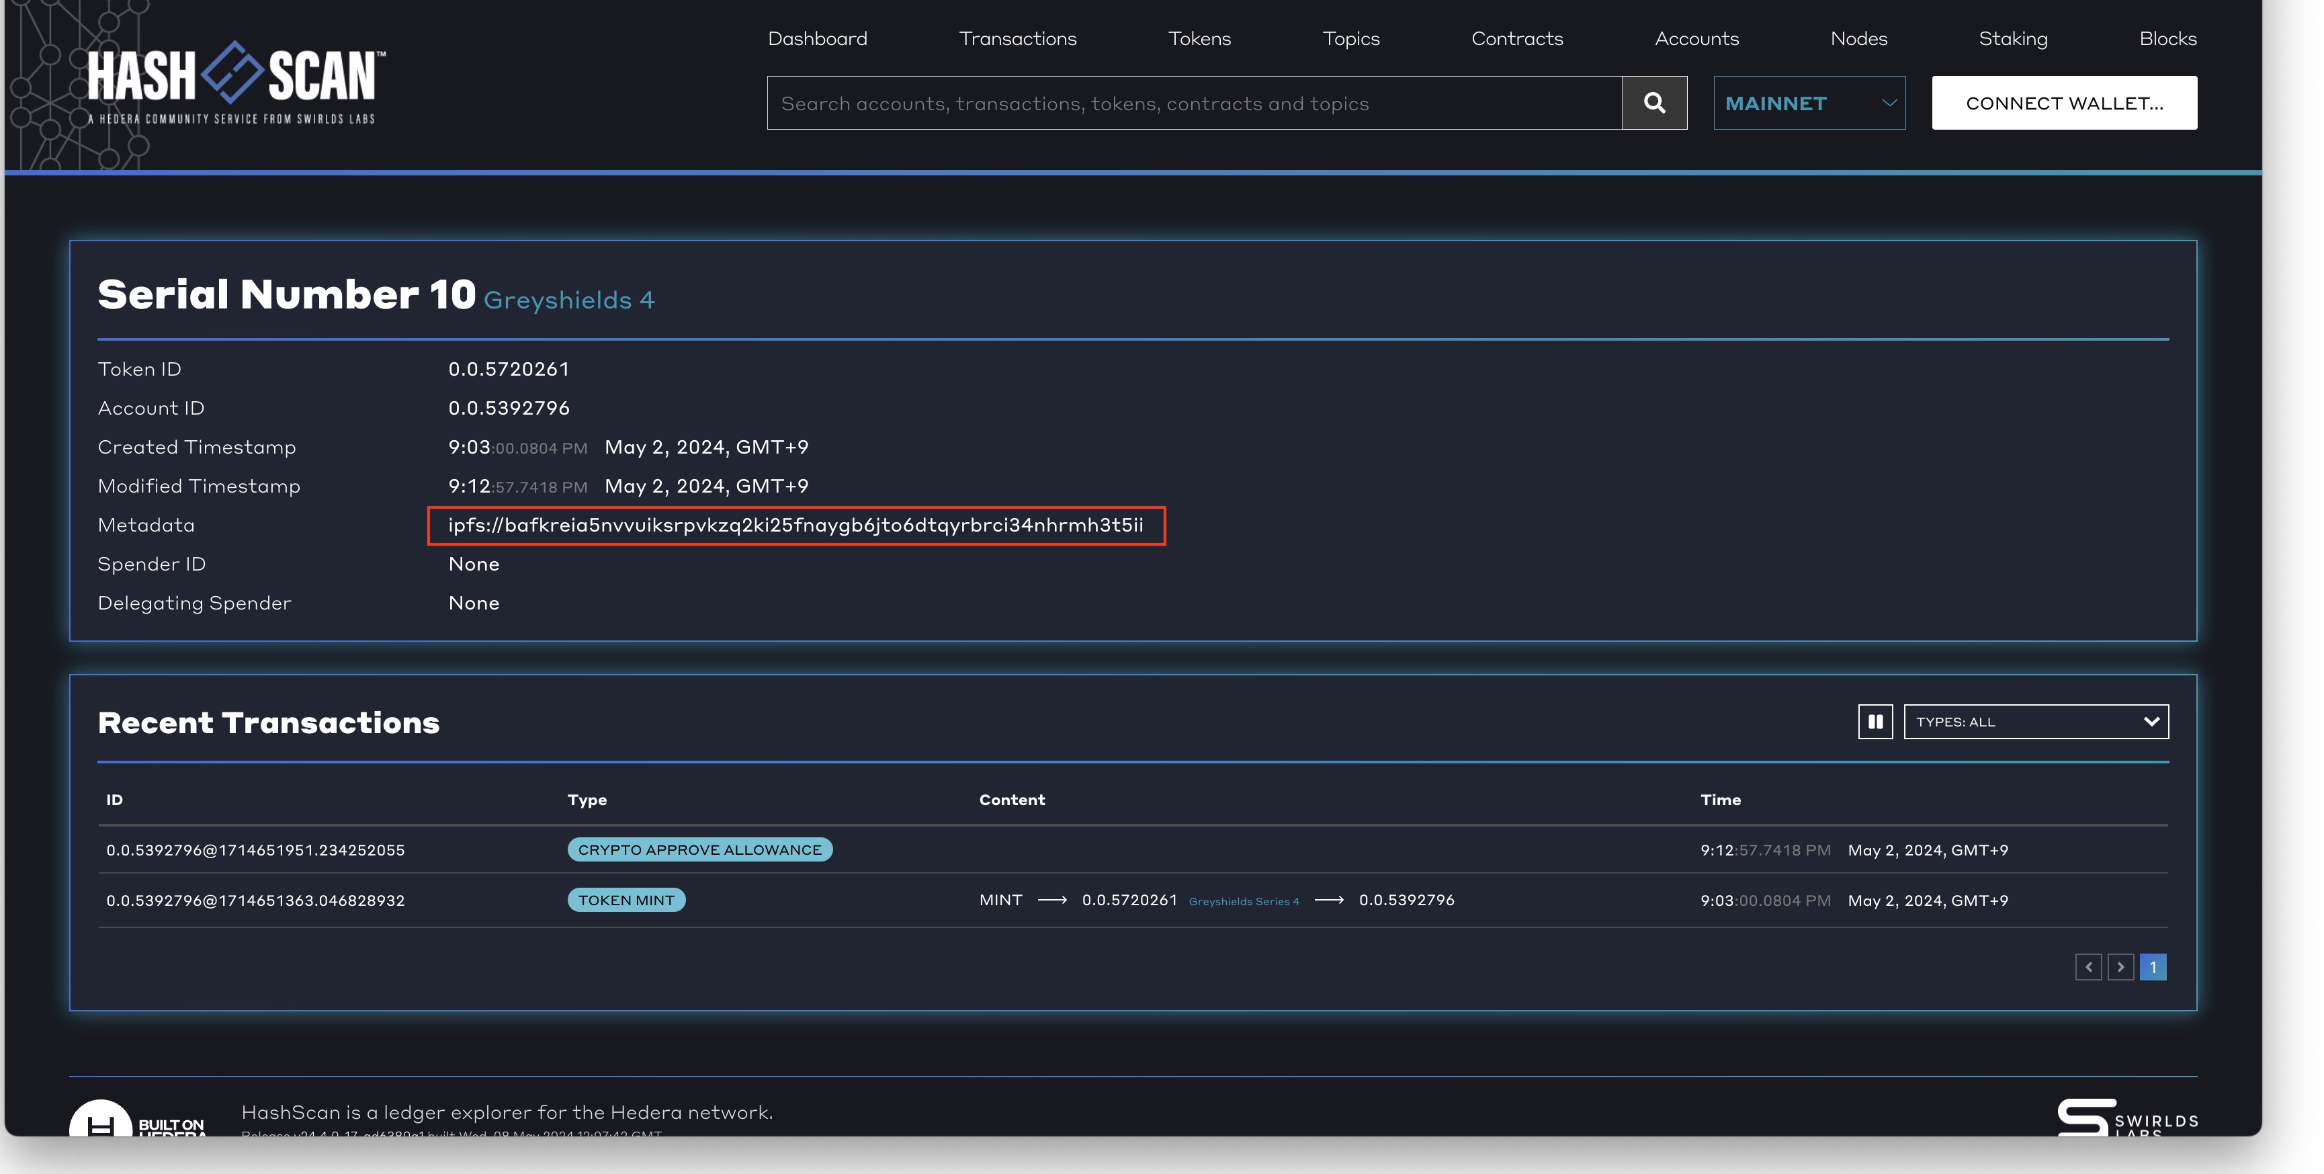Click the ipfs metadata link
This screenshot has height=1174, width=2324.
pyautogui.click(x=795, y=524)
